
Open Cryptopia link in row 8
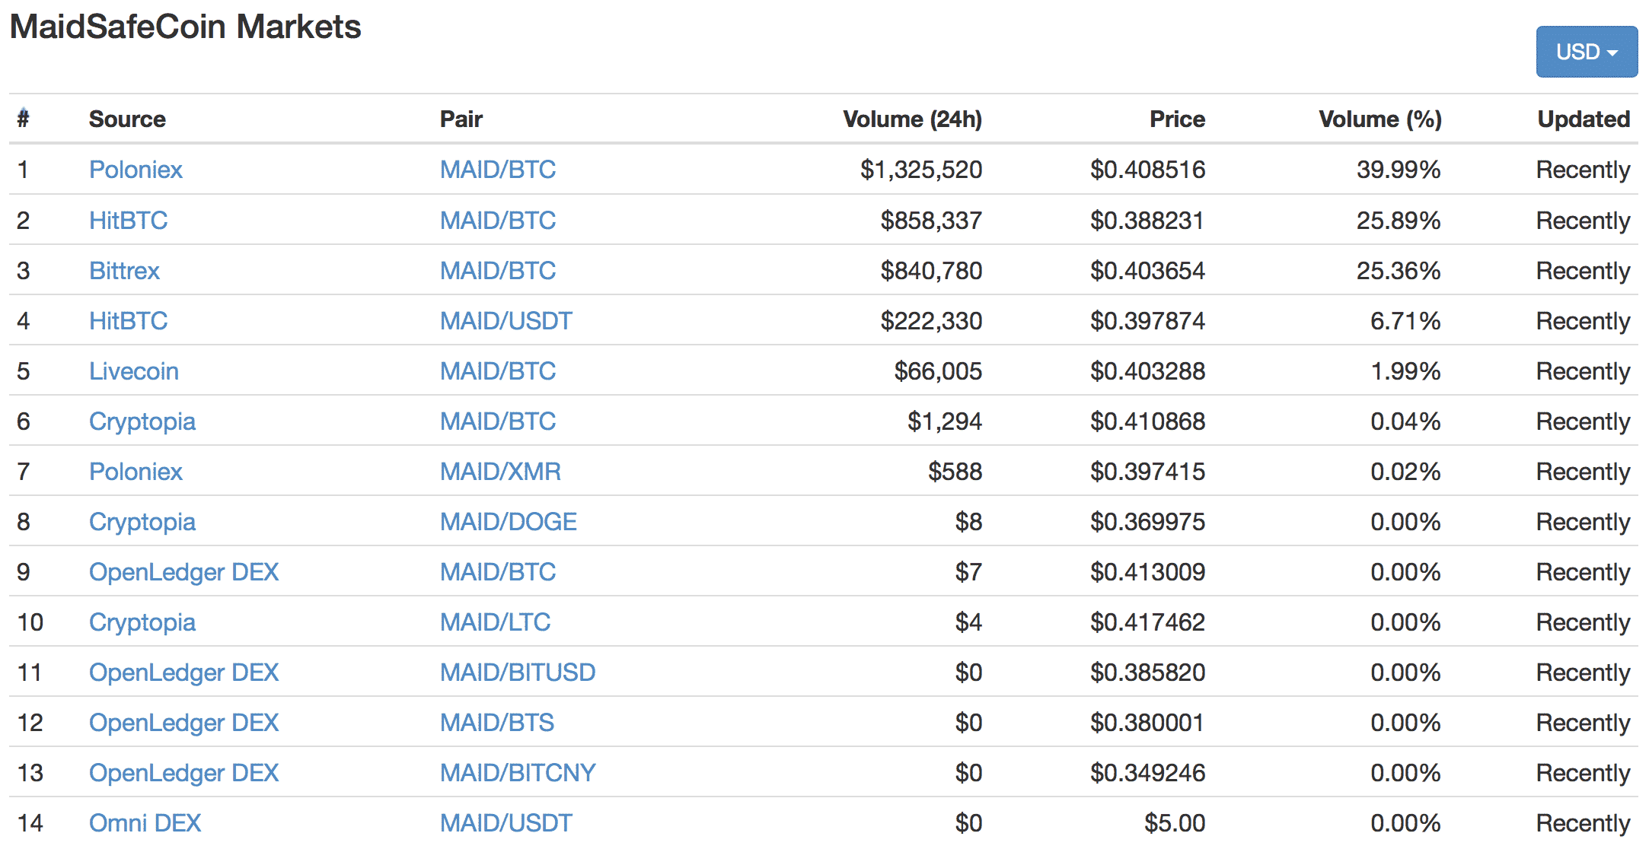(x=142, y=521)
